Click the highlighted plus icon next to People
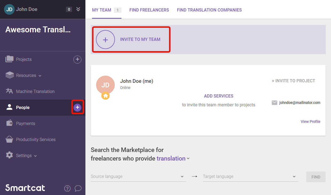331x195 pixels. pyautogui.click(x=77, y=107)
